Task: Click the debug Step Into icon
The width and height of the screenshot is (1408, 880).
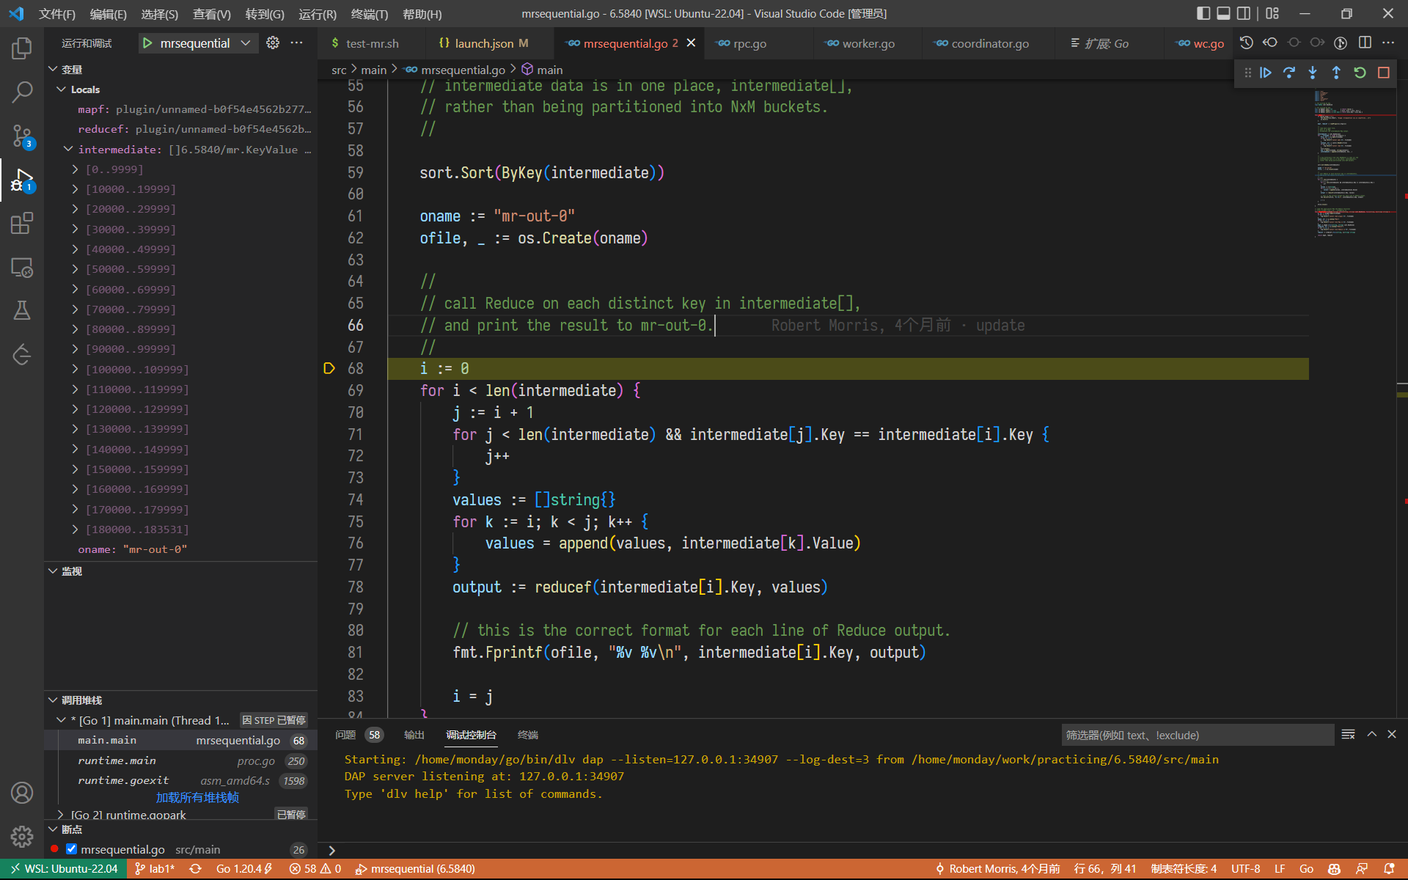Action: pos(1313,73)
